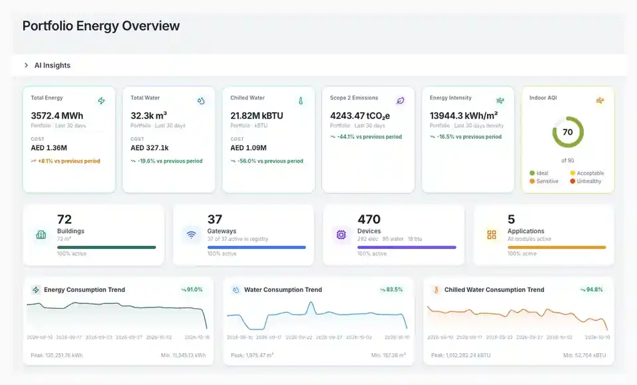Click the Peak: 1,012,282.24 kBTU value
The height and width of the screenshot is (385, 637).
(460, 355)
